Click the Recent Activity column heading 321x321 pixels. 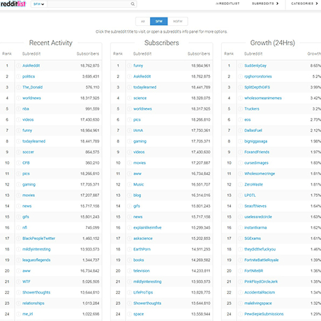pyautogui.click(x=51, y=43)
